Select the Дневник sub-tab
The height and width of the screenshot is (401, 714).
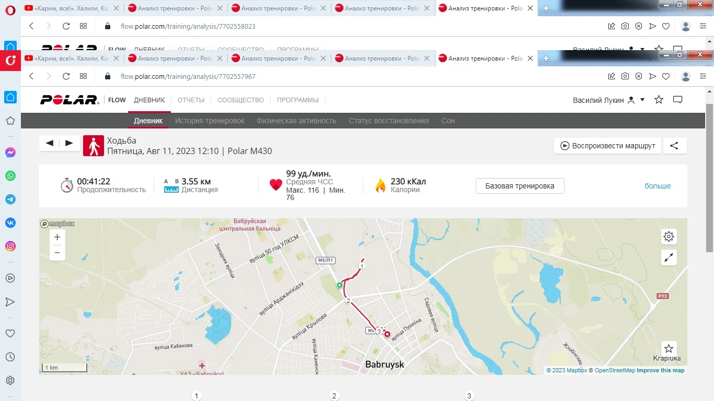point(148,121)
